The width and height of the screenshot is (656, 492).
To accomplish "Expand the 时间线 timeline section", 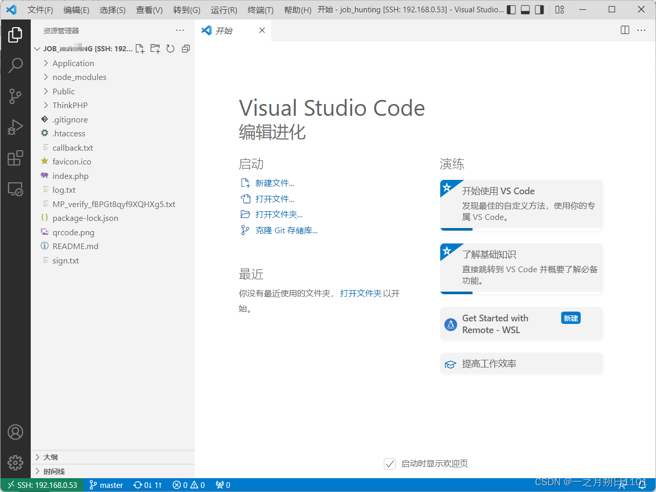I will click(113, 471).
